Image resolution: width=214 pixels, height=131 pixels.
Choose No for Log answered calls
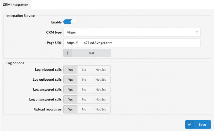click(84, 89)
